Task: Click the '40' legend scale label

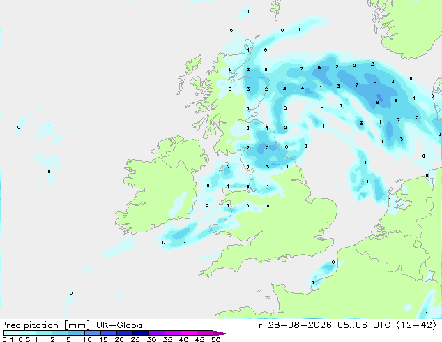Action: [183, 339]
